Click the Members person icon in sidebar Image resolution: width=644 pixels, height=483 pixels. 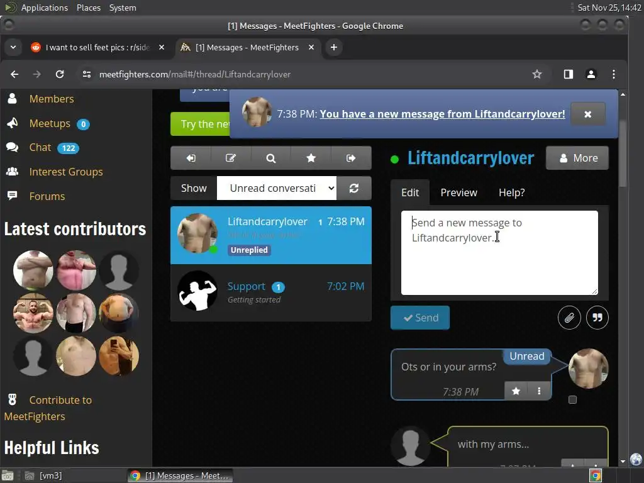click(13, 99)
